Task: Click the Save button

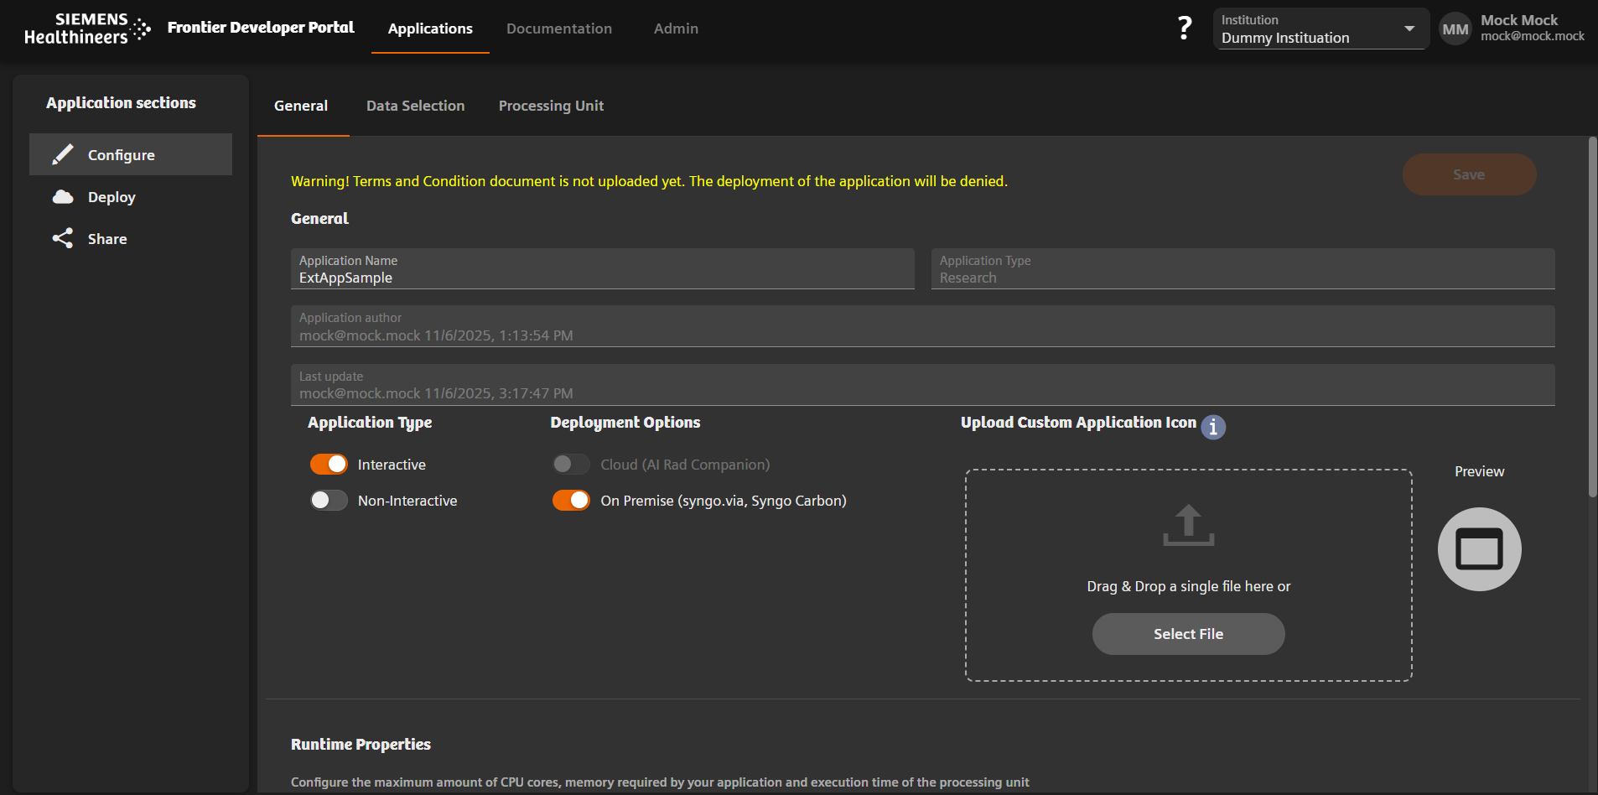Action: coord(1468,174)
